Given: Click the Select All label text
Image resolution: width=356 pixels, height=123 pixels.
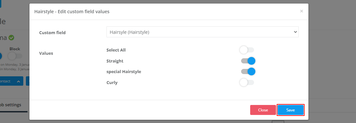Looking at the screenshot, I should pyautogui.click(x=116, y=50).
